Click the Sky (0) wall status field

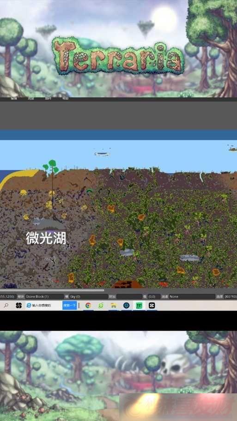pyautogui.click(x=88, y=297)
